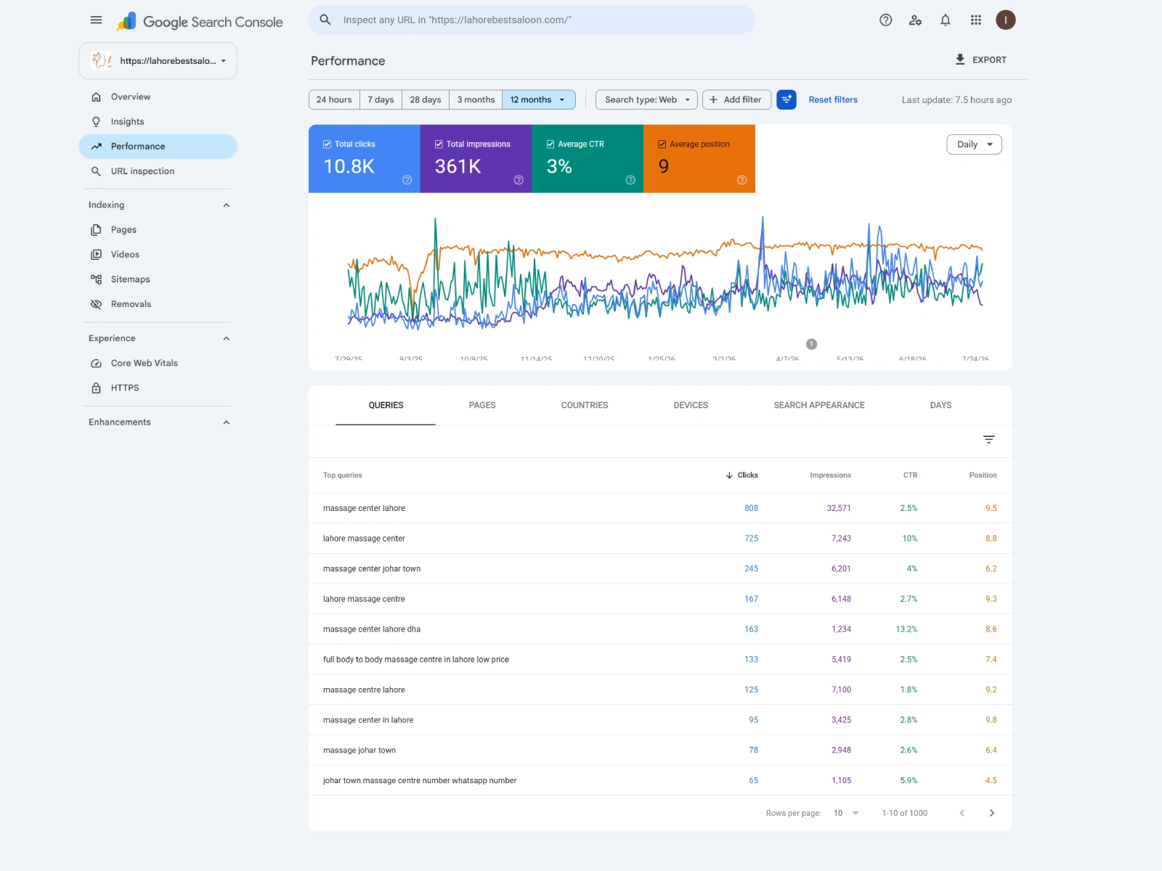Image resolution: width=1162 pixels, height=871 pixels.
Task: Click the Reset filters link
Action: coord(833,99)
